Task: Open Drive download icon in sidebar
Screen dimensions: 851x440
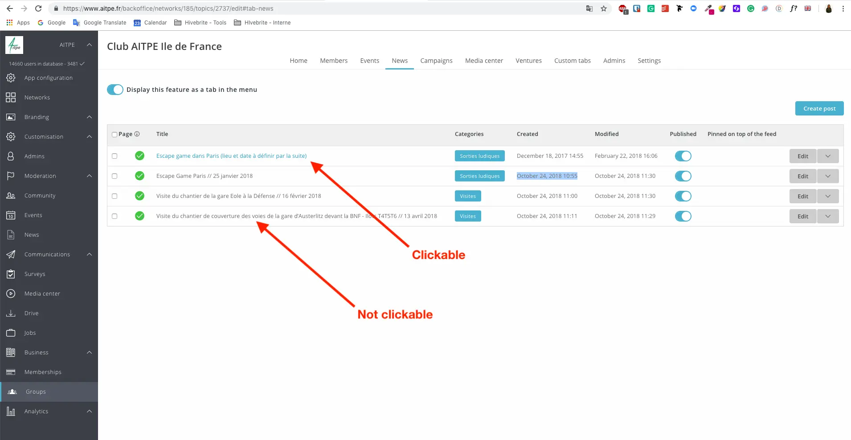Action: point(11,313)
